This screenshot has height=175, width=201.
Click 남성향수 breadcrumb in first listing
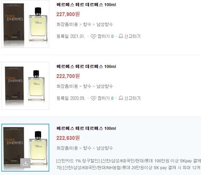104,24
